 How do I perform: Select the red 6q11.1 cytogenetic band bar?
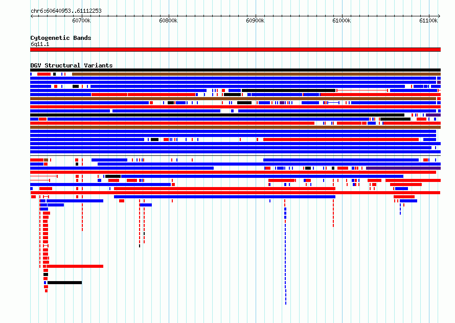tap(235, 50)
